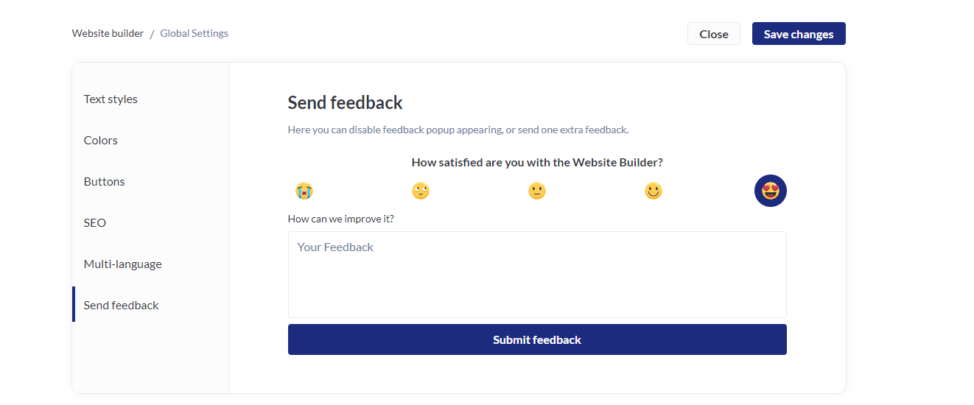Go to the SEO settings tab
The image size is (974, 405).
coord(95,223)
